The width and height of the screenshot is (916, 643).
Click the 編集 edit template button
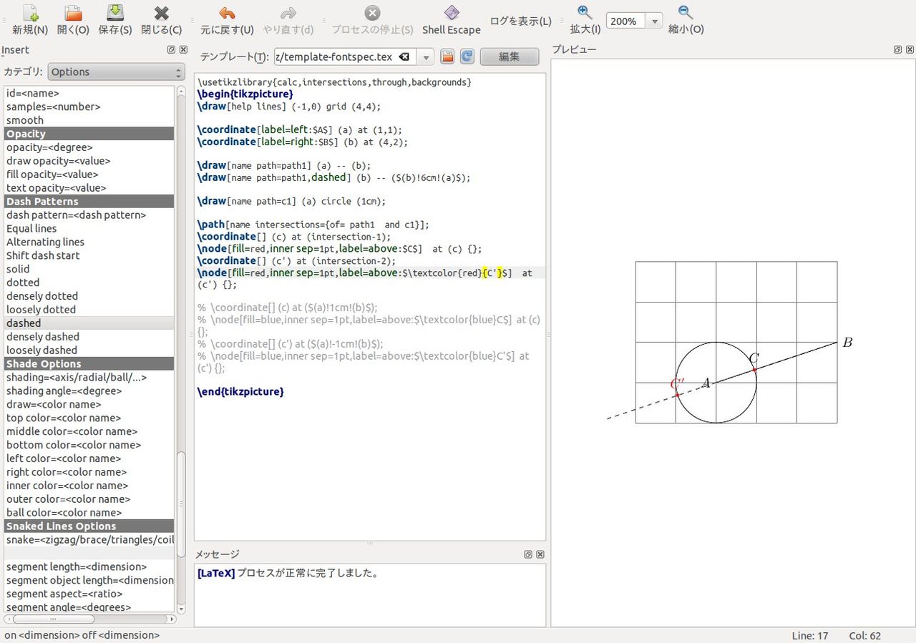coord(509,57)
